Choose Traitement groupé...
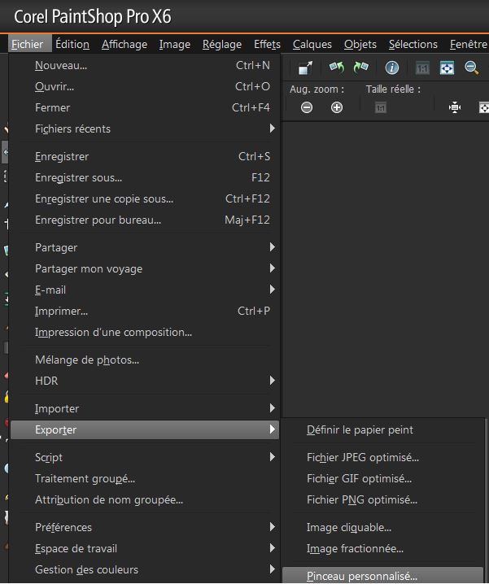This screenshot has height=584, width=489. (x=145, y=478)
